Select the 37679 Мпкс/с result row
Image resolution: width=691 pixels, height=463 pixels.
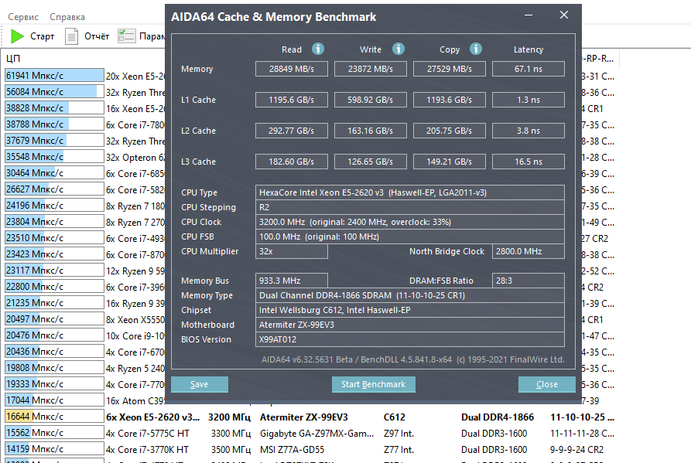54,141
